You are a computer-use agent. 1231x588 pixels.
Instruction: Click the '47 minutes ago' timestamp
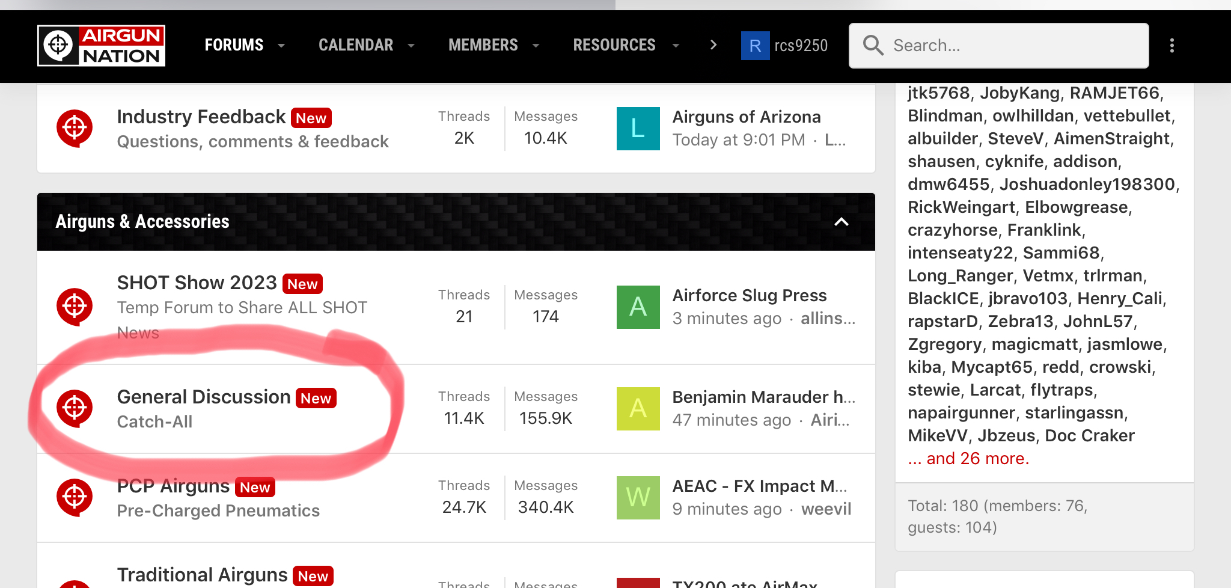pos(732,420)
